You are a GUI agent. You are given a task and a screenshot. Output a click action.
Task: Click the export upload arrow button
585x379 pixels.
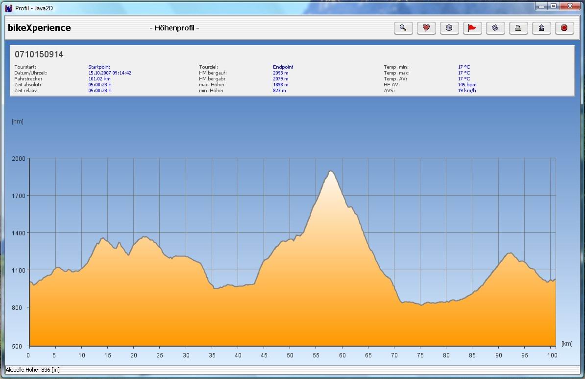click(541, 28)
